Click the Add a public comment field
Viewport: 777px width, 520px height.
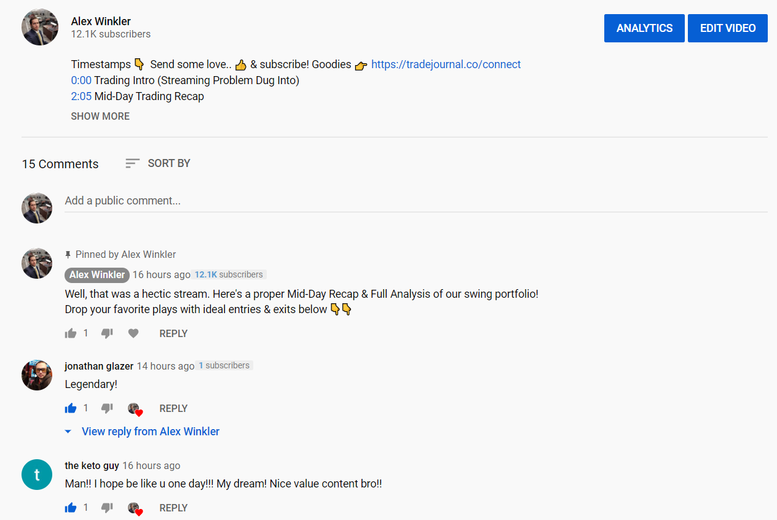pos(246,201)
